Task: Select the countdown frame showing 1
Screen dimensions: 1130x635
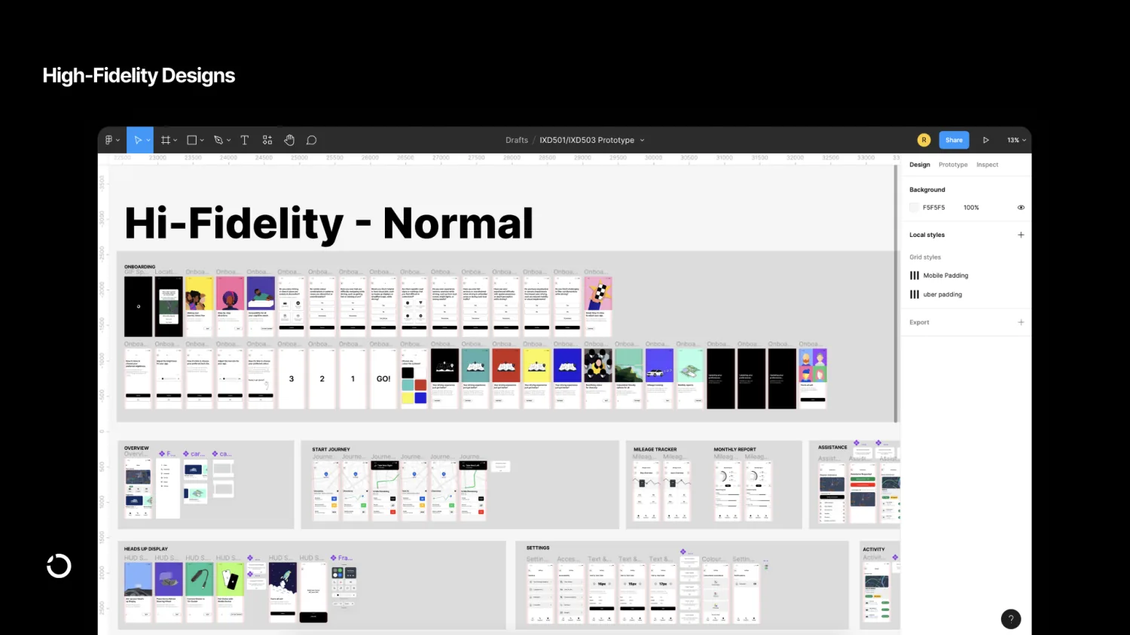Action: (x=353, y=378)
